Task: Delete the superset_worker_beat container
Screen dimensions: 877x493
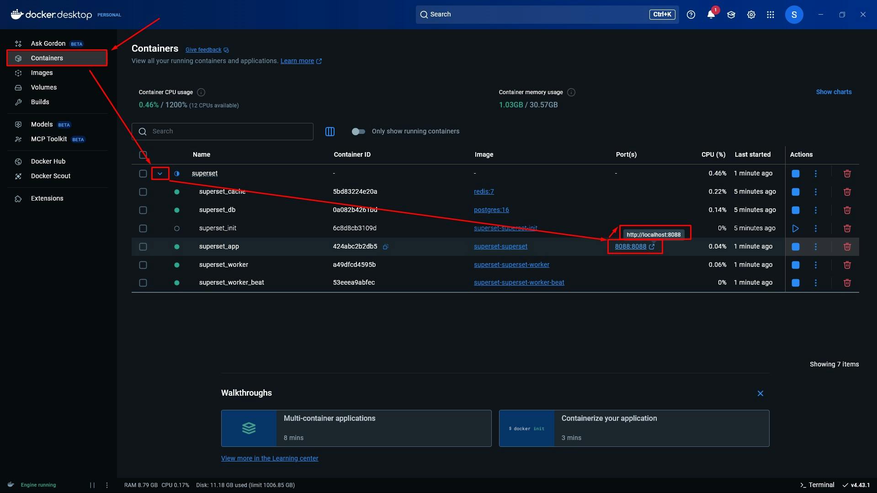Action: [x=847, y=283]
